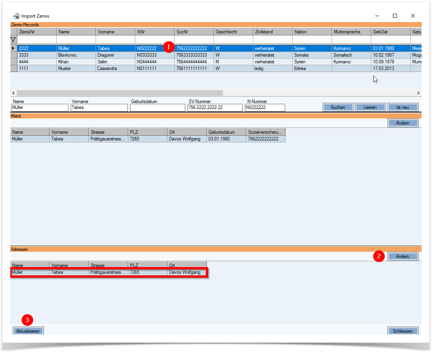Select the record row 3333 Blavkovic
This screenshot has height=354, width=435.
tap(216, 55)
